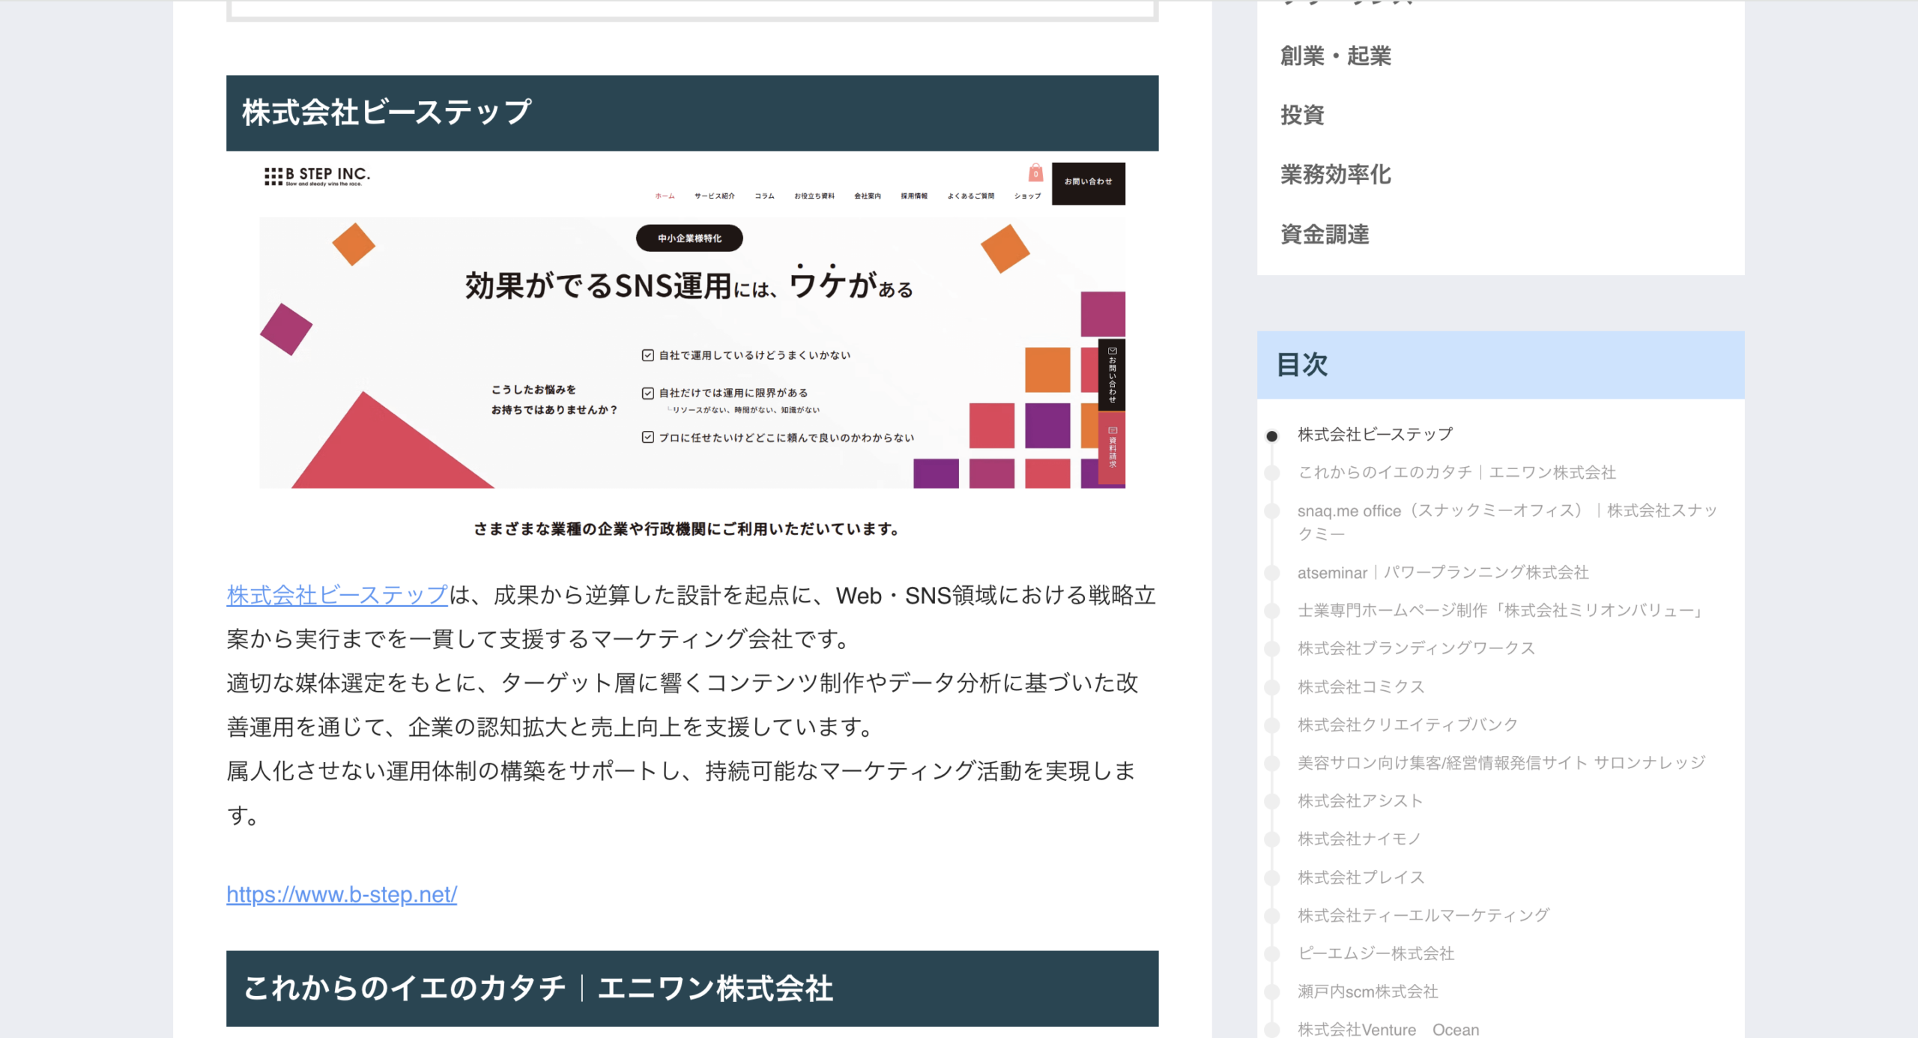
Task: Jump to これからのイエのカタチ｜エニワン株式会社 in contents
Action: (1456, 473)
